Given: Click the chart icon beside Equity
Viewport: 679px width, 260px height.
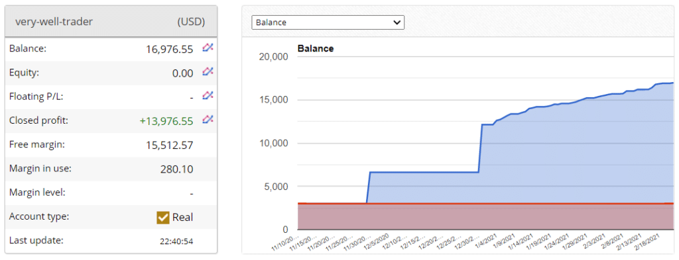Looking at the screenshot, I should (x=208, y=73).
